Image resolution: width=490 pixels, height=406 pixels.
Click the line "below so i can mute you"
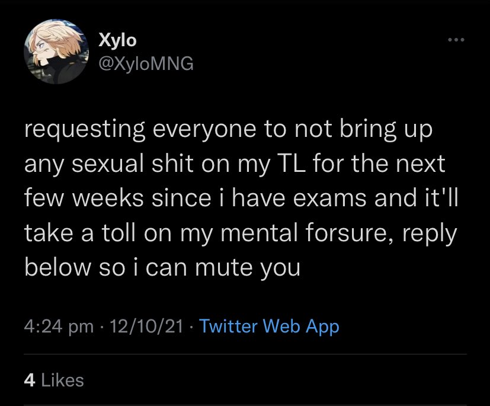tap(162, 268)
